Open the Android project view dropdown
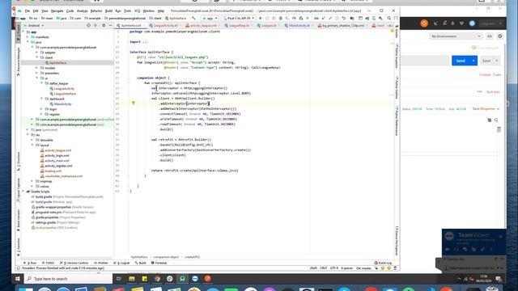Image resolution: width=518 pixels, height=291 pixels. (33, 25)
